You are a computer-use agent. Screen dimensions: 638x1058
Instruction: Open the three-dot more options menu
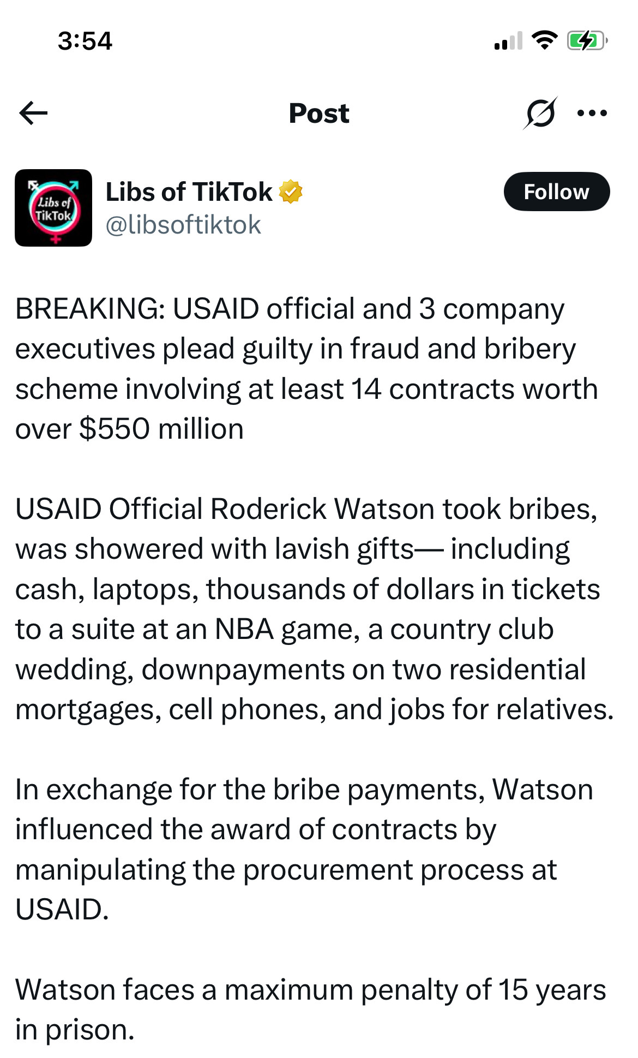pos(592,113)
